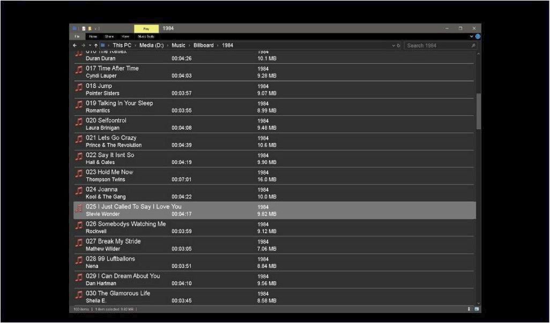The width and height of the screenshot is (550, 323).
Task: Go to Billboard folder in breadcrumb
Action: click(203, 46)
